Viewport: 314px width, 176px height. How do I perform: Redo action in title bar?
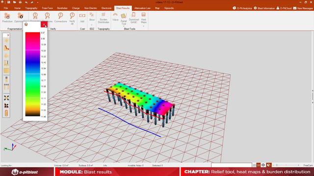click(x=32, y=2)
